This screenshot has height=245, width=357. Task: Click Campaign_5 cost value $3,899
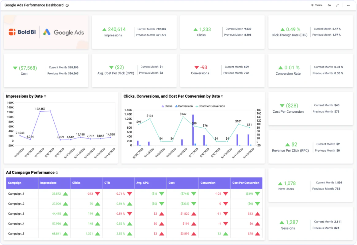[185, 234]
